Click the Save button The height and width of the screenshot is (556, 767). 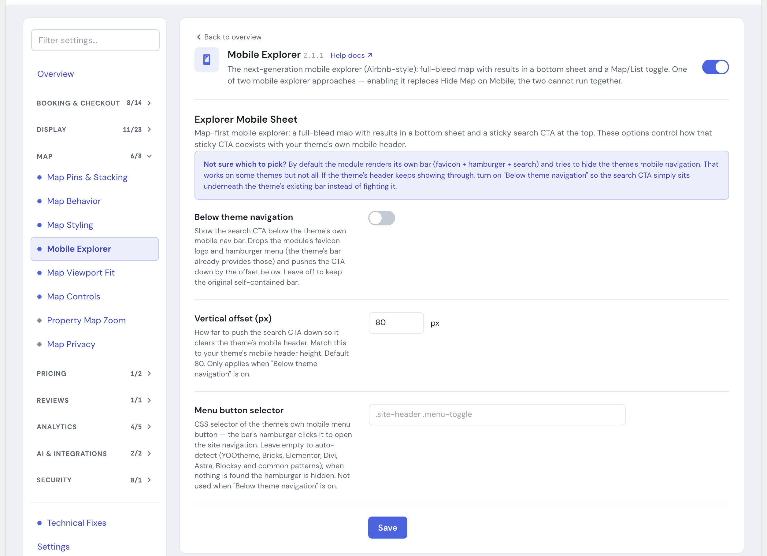387,528
